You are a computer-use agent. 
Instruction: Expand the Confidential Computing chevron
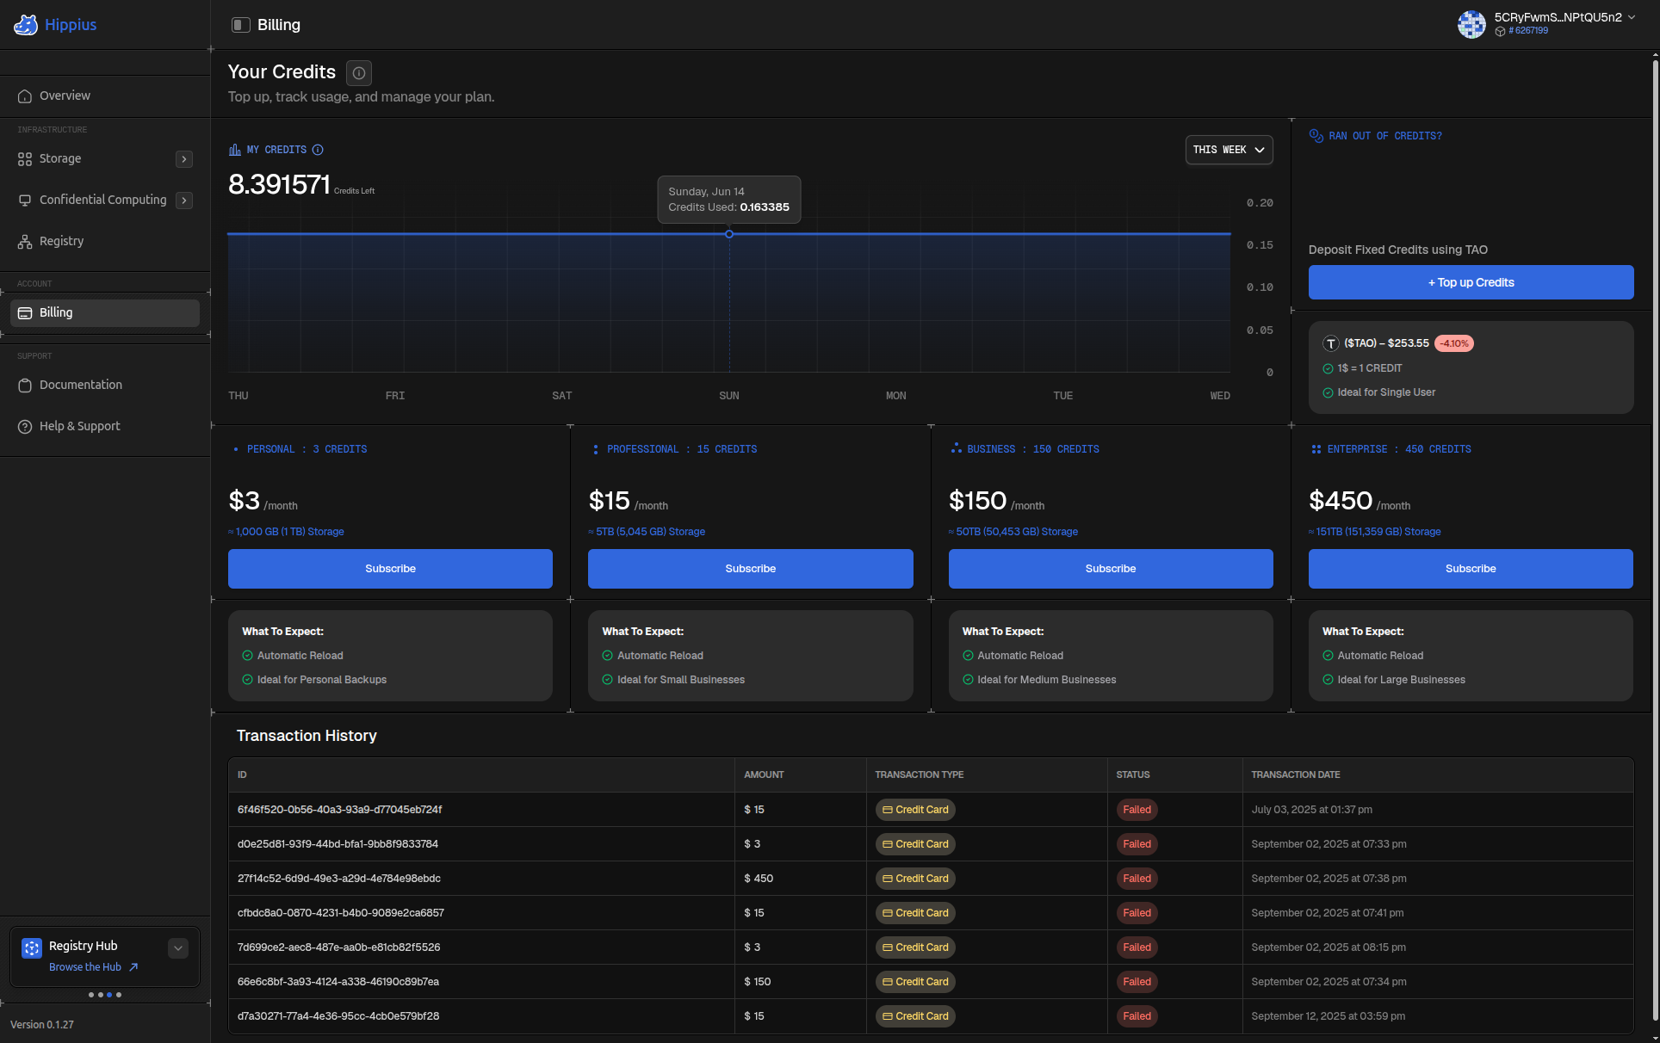pos(184,201)
